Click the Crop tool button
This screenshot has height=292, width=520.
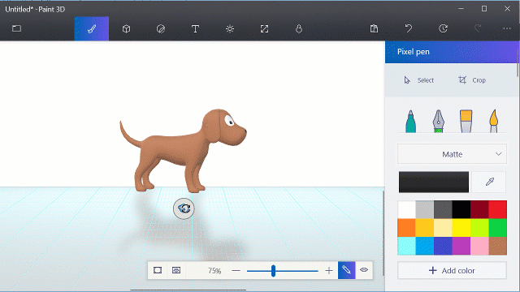coord(472,80)
